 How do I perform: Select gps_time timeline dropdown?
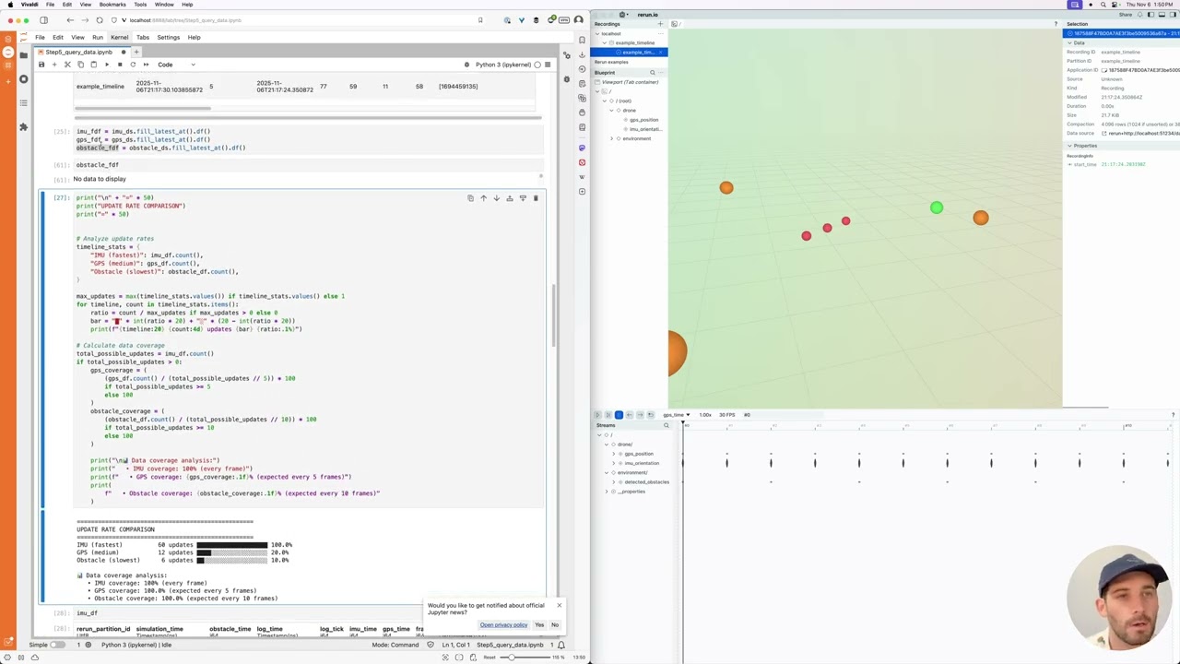(676, 415)
